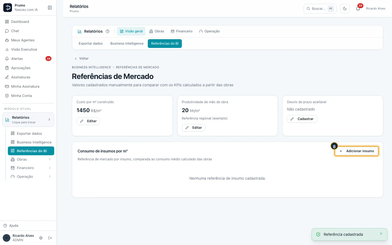Open Alertas with 38 badge
392x245 pixels.
(x=28, y=59)
